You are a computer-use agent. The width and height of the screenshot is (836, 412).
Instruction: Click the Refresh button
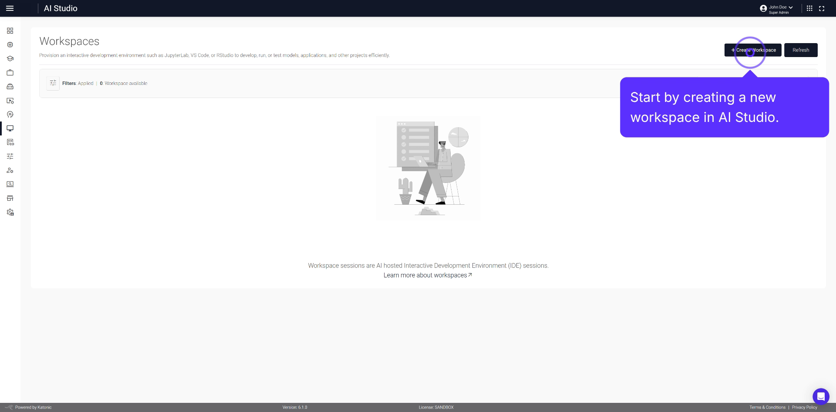click(x=800, y=50)
